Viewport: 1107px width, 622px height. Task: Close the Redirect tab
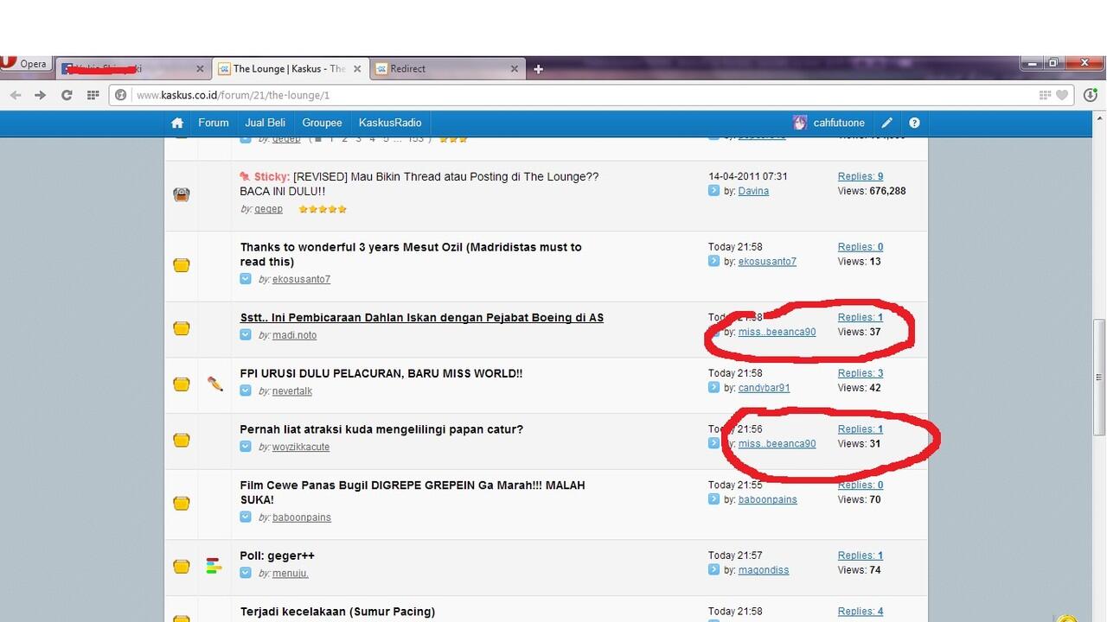point(515,69)
